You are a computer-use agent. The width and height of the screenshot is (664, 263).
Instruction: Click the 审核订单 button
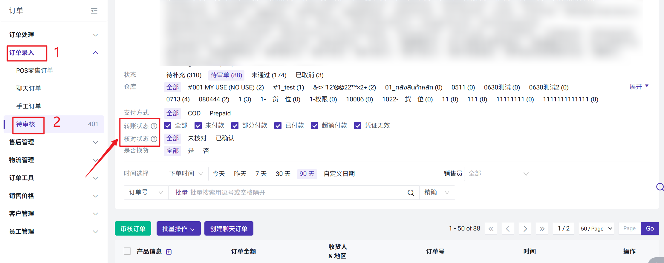pyautogui.click(x=133, y=229)
